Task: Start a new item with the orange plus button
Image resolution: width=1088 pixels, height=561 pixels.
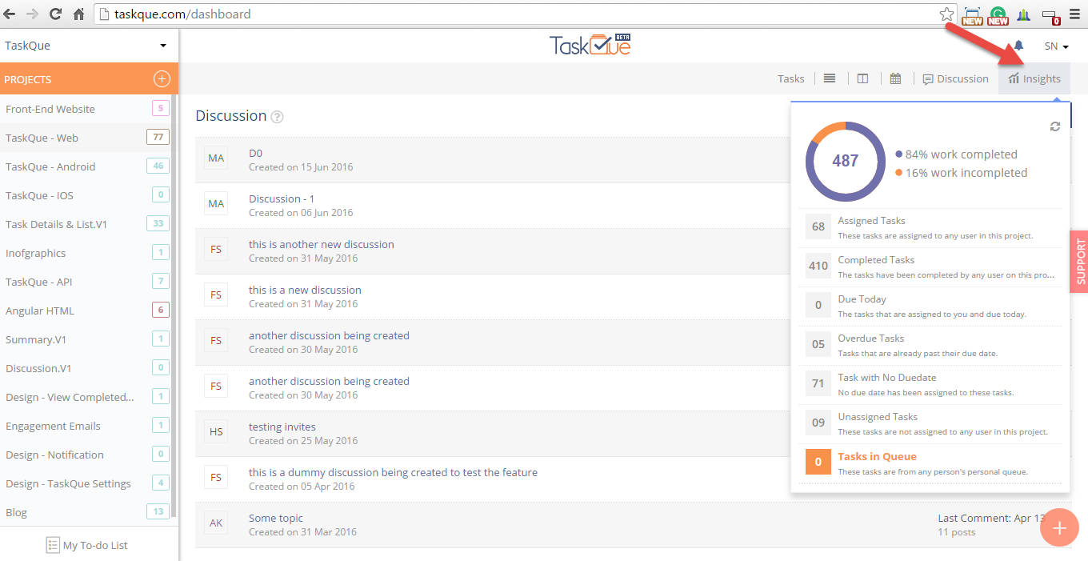Action: pyautogui.click(x=1059, y=527)
